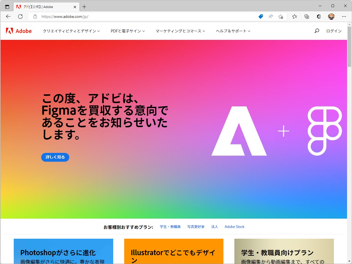This screenshot has height=264, width=352.
Task: Expand the クリエイティビティとデザイン dropdown
Action: point(71,31)
